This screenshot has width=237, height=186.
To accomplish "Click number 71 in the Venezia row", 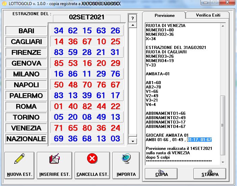I will pos(59,128).
